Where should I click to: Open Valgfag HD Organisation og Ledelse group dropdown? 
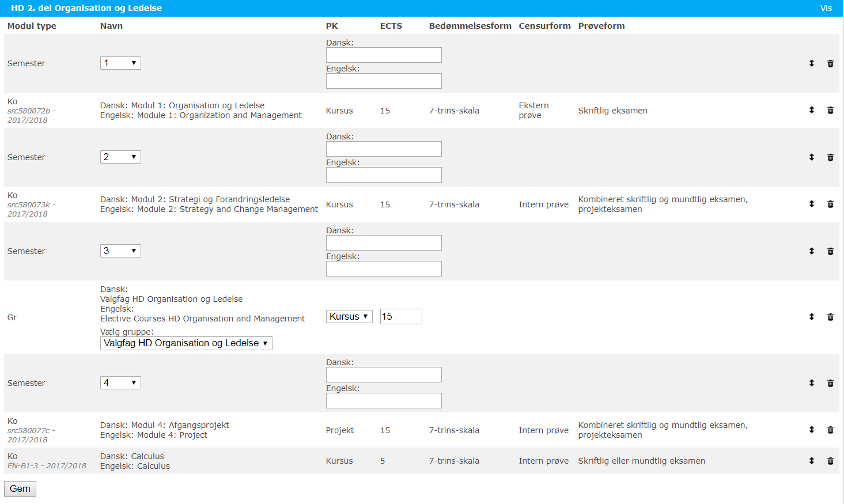point(186,343)
